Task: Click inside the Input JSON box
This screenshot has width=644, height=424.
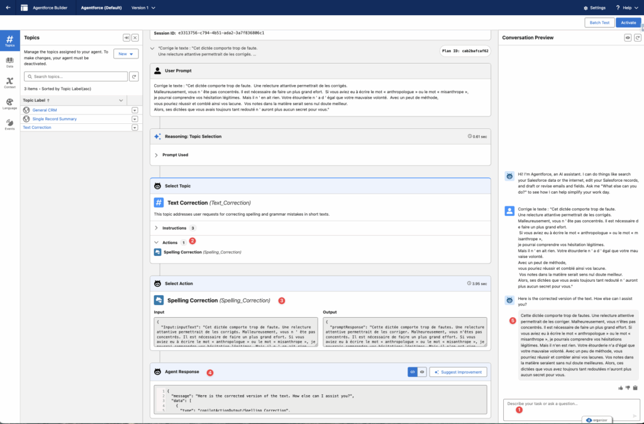Action: coord(236,332)
